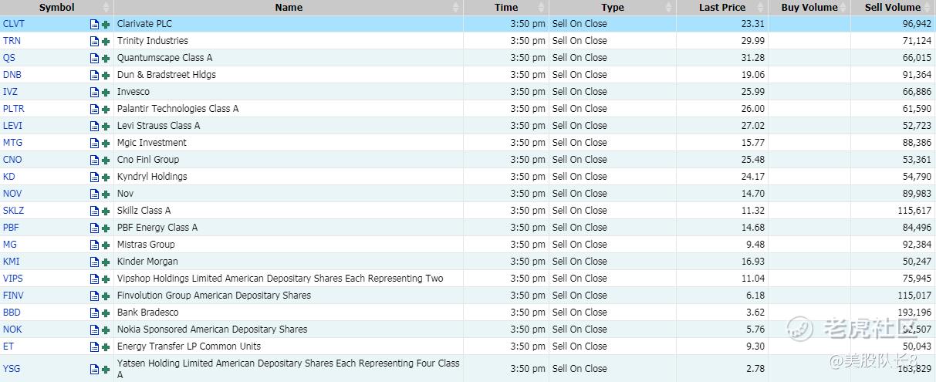The image size is (936, 382).
Task: Open the FINV document icon
Action: coord(94,296)
